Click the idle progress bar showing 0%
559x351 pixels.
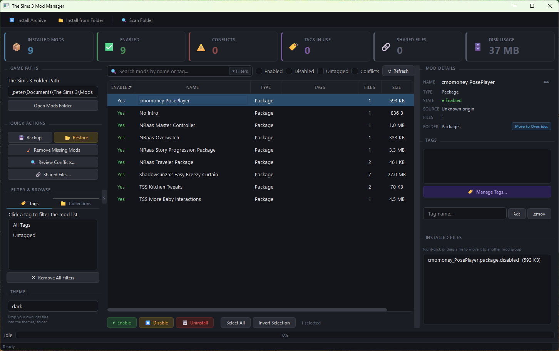pos(285,335)
